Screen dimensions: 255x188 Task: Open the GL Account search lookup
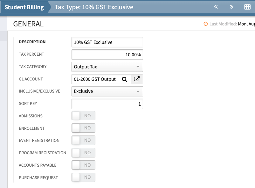pyautogui.click(x=124, y=79)
